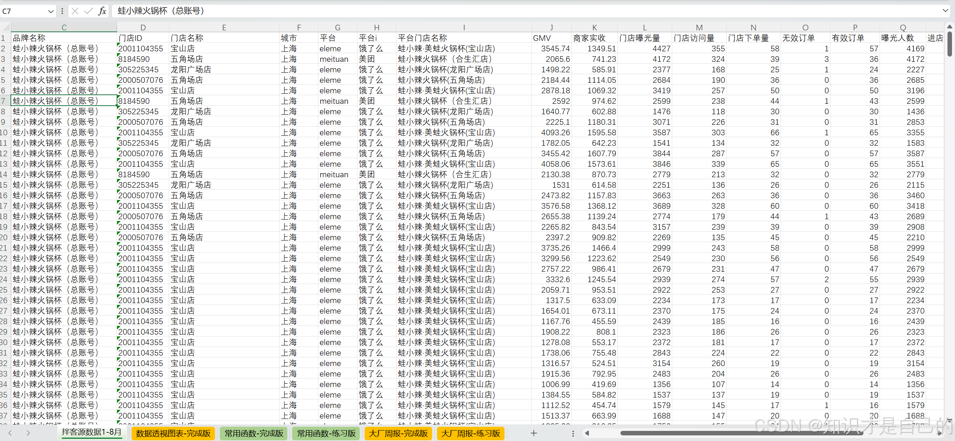
Task: Add a new sheet with plus icon
Action: (534, 433)
